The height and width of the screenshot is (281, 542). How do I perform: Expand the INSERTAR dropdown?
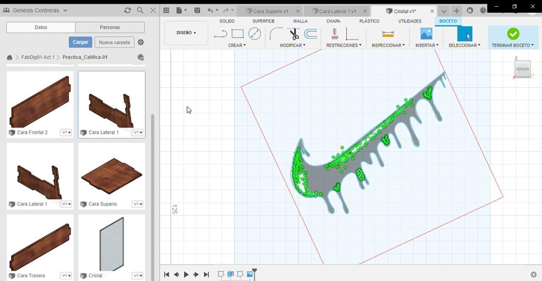(427, 45)
